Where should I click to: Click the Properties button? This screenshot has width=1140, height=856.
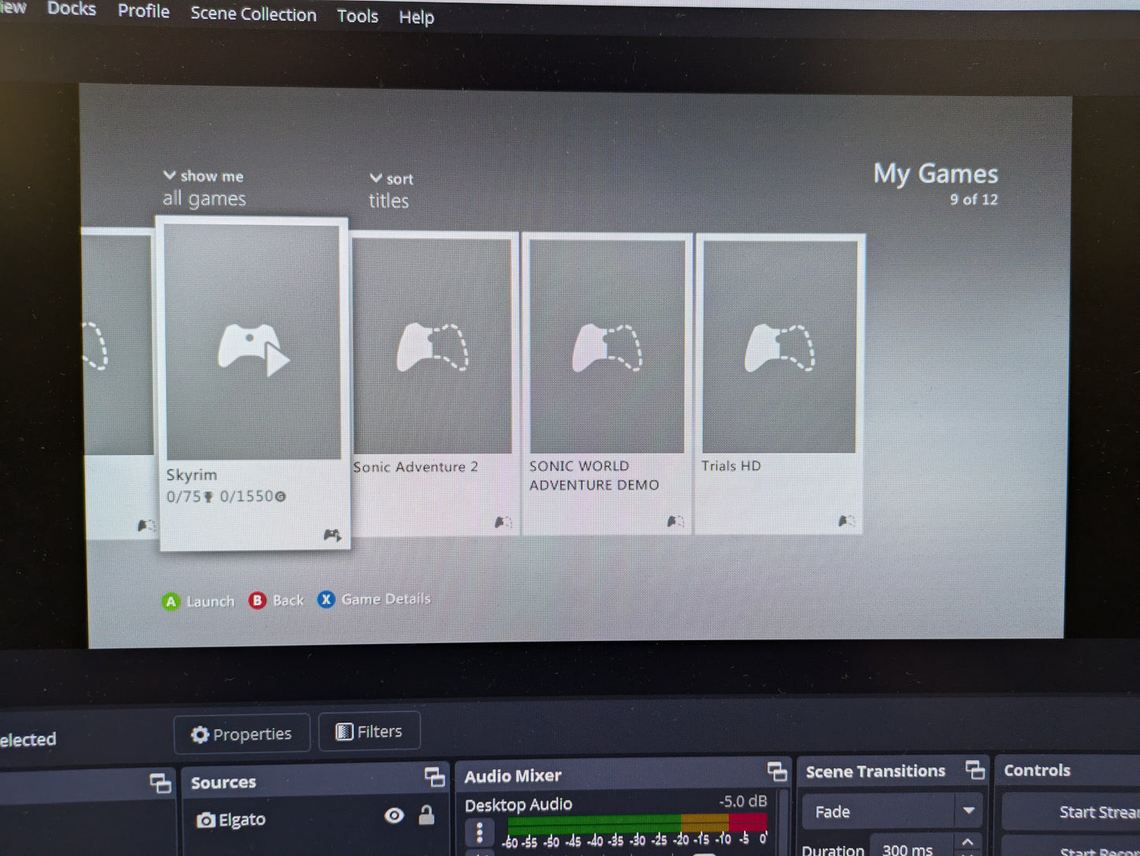(x=241, y=734)
